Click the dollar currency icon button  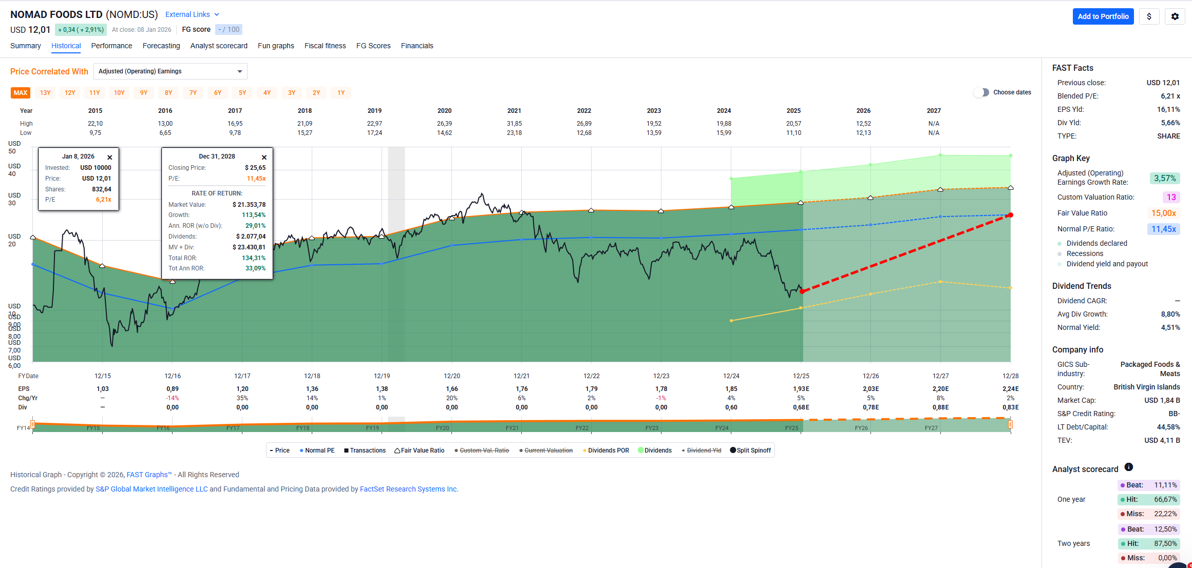pos(1149,16)
